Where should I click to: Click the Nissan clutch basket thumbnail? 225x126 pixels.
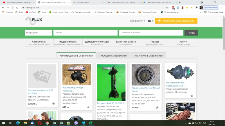coord(146,75)
